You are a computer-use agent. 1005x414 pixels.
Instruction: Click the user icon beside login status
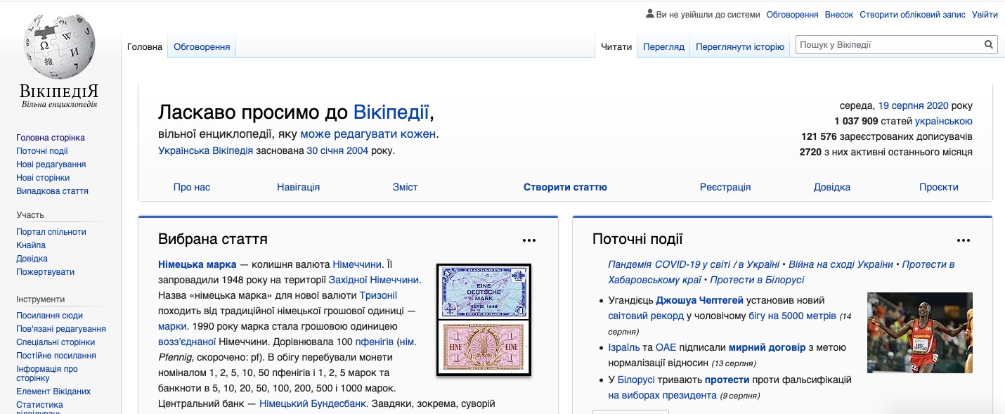(x=649, y=14)
